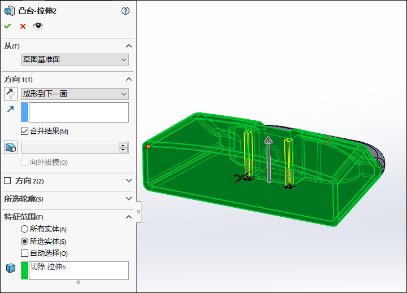Image resolution: width=407 pixels, height=293 pixels.
Task: Select 所选实体(S) radio button
Action: 24,242
